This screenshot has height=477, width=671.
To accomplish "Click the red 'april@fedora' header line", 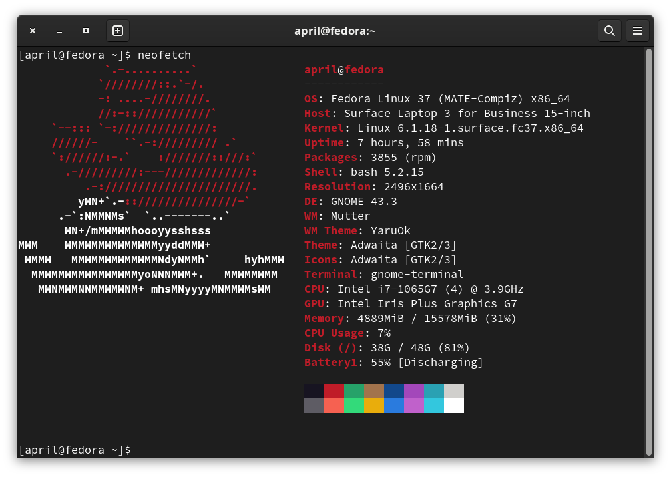I will coord(344,69).
